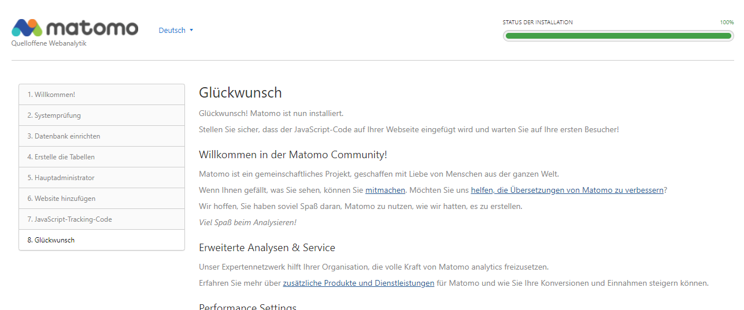The width and height of the screenshot is (744, 310).
Task: Go to step 1. Willkommen!
Action: [102, 95]
